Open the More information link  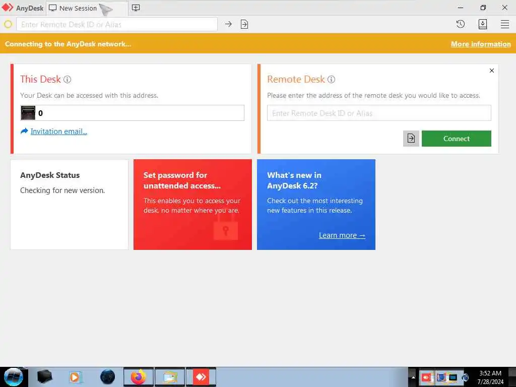(480, 44)
